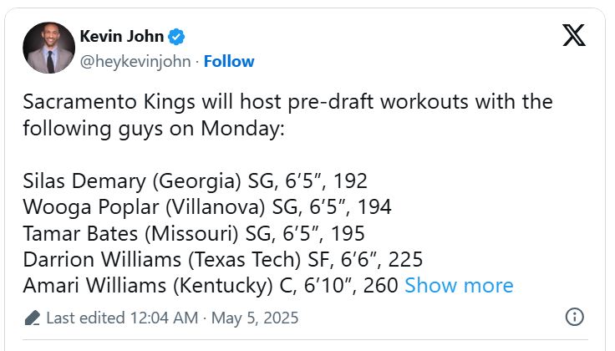Click the Last edited 12:04 AM timestamp
The width and height of the screenshot is (615, 351).
[x=122, y=318]
